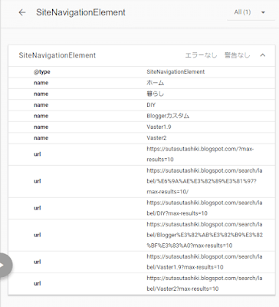The width and height of the screenshot is (279, 307).
Task: Collapse the SiteNavigationElement card chevron
Action: coord(263,55)
